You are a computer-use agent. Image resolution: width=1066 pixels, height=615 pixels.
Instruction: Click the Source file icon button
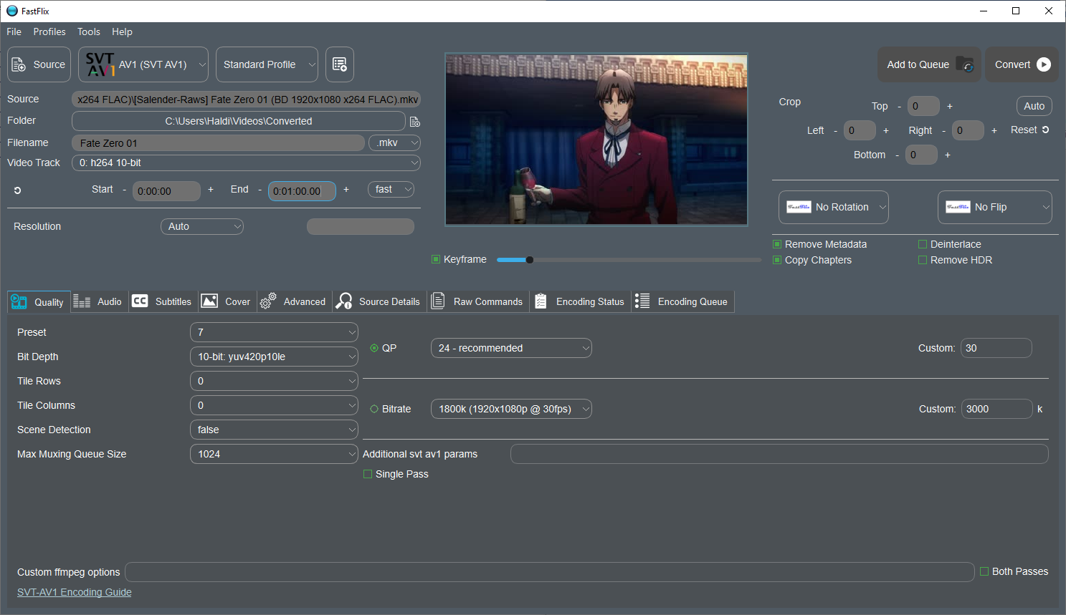pos(19,64)
